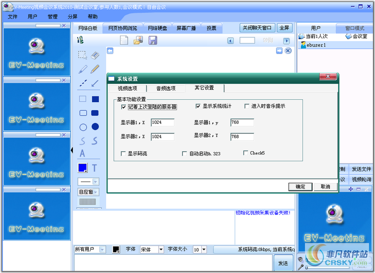Image resolution: width=375 pixels, height=273 pixels.
Task: Choose the pen drawing tool
Action: point(83,69)
